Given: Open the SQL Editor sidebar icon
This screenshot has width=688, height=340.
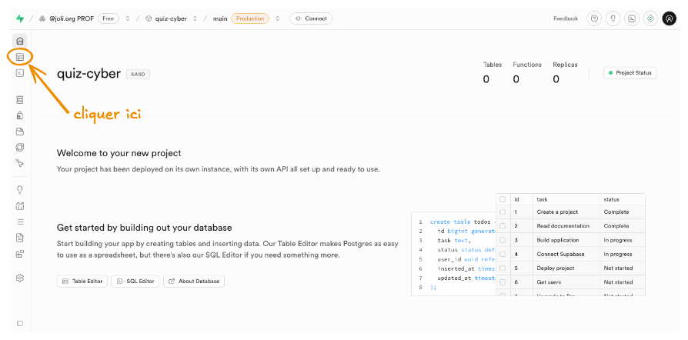Looking at the screenshot, I should pyautogui.click(x=20, y=73).
